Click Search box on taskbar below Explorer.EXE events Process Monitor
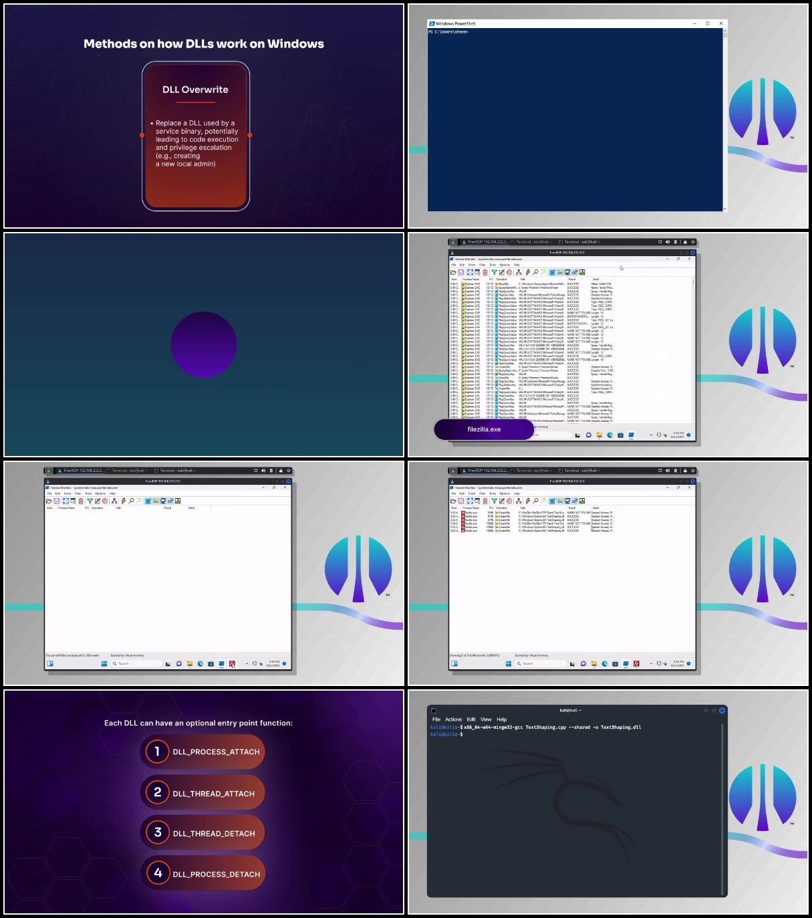 [555, 435]
